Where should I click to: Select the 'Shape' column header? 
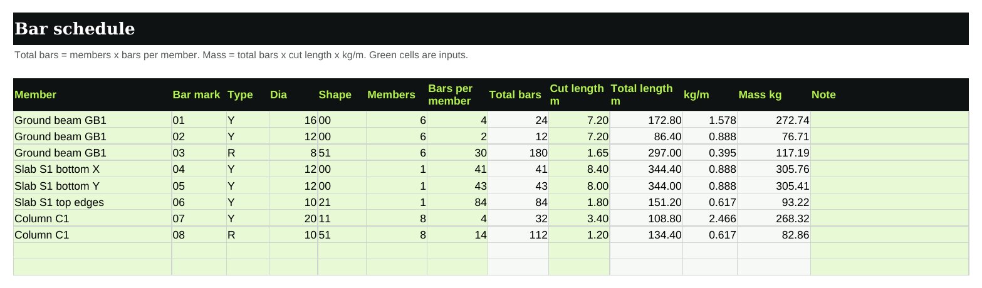point(342,95)
